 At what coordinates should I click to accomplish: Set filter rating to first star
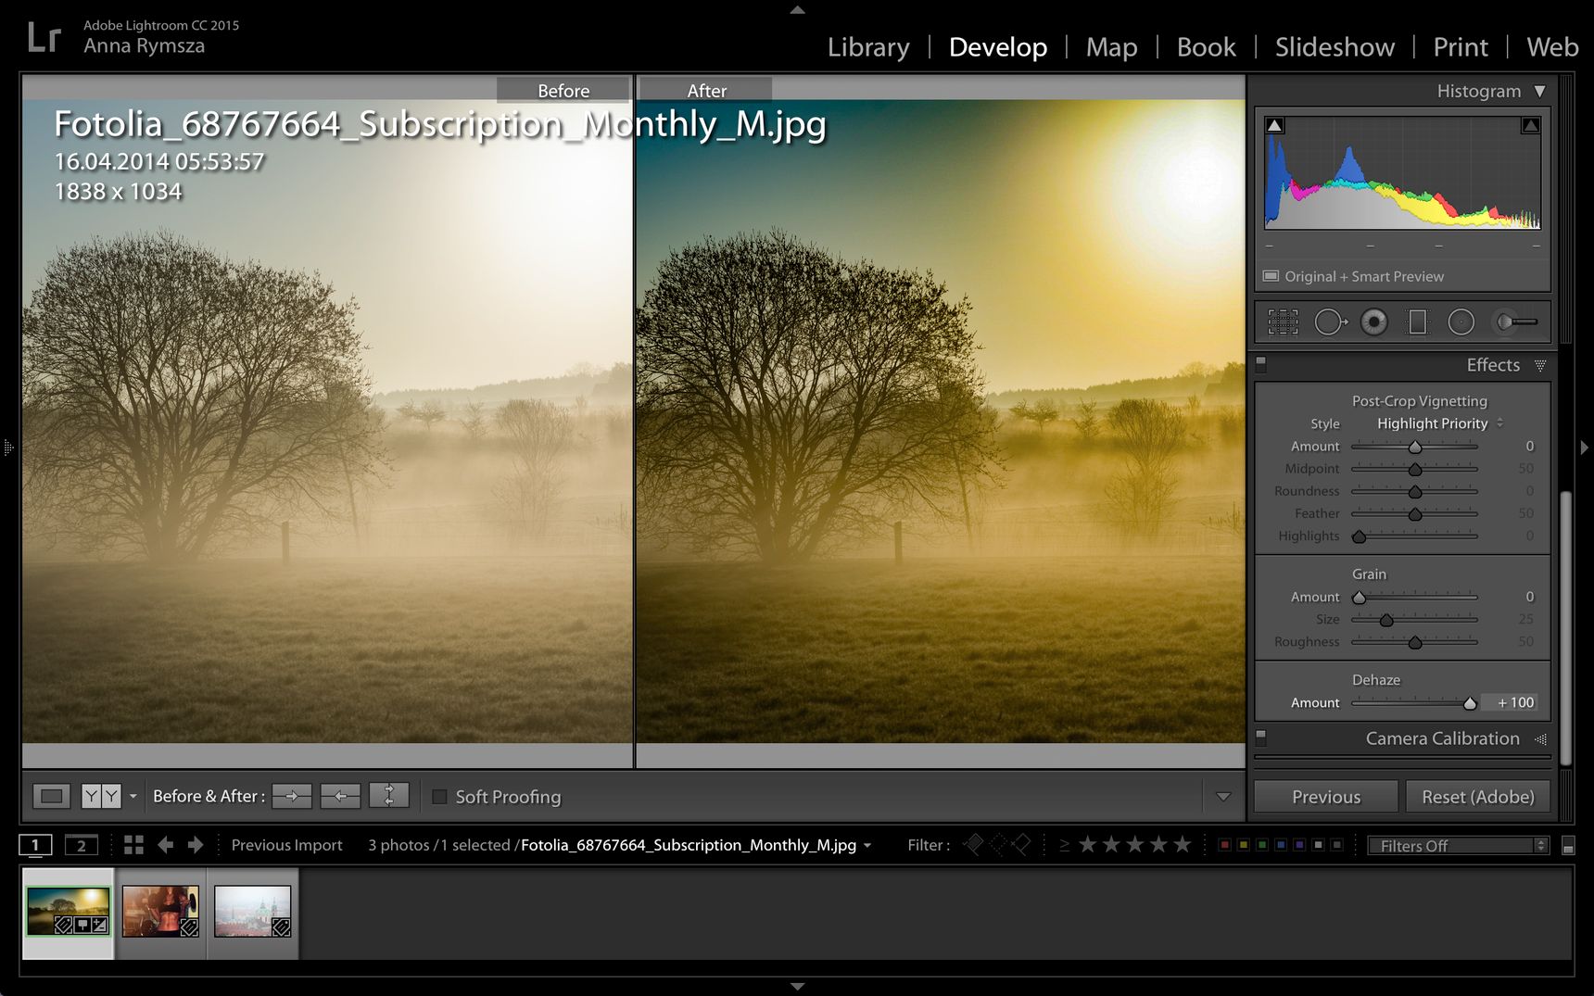1087,844
